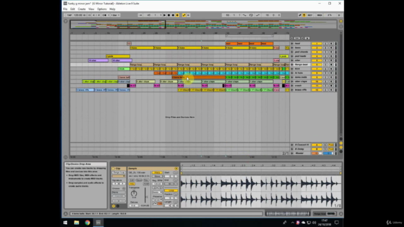Toggle track activator 12 on brass riffs
This screenshot has width=404, height=227.
coord(317,90)
